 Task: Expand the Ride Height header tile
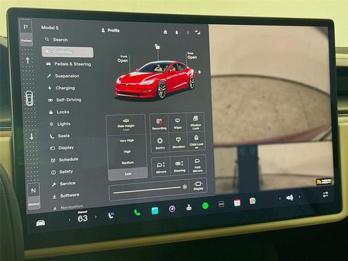(126, 125)
